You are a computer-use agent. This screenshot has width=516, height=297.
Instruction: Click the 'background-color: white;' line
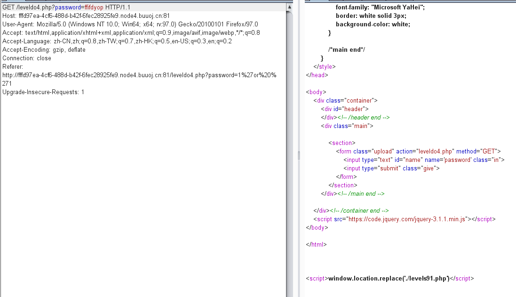point(373,24)
